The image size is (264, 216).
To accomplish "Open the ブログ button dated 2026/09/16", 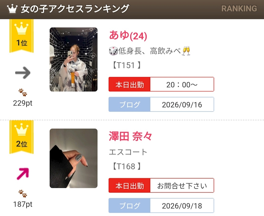I will 161,104.
